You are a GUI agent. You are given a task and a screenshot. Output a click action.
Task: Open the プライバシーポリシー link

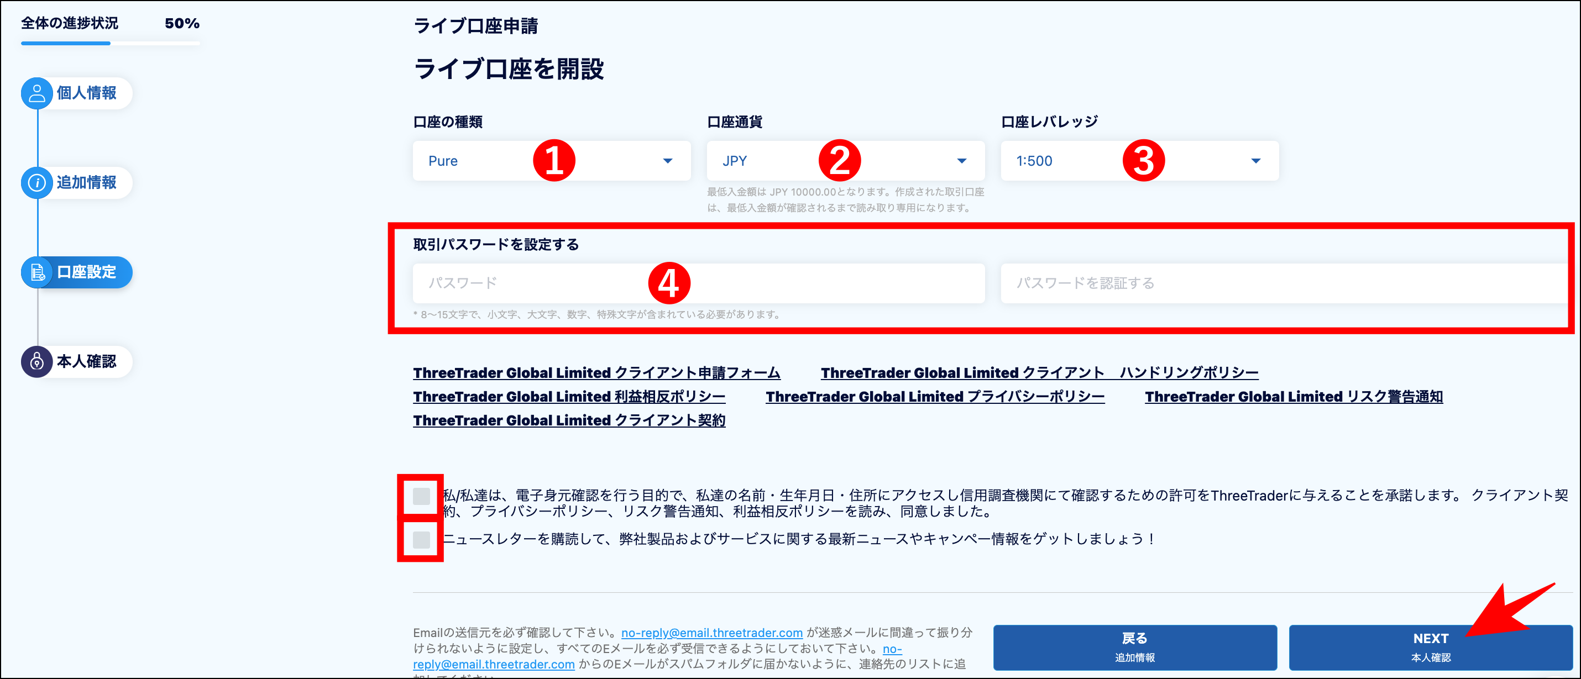point(935,396)
